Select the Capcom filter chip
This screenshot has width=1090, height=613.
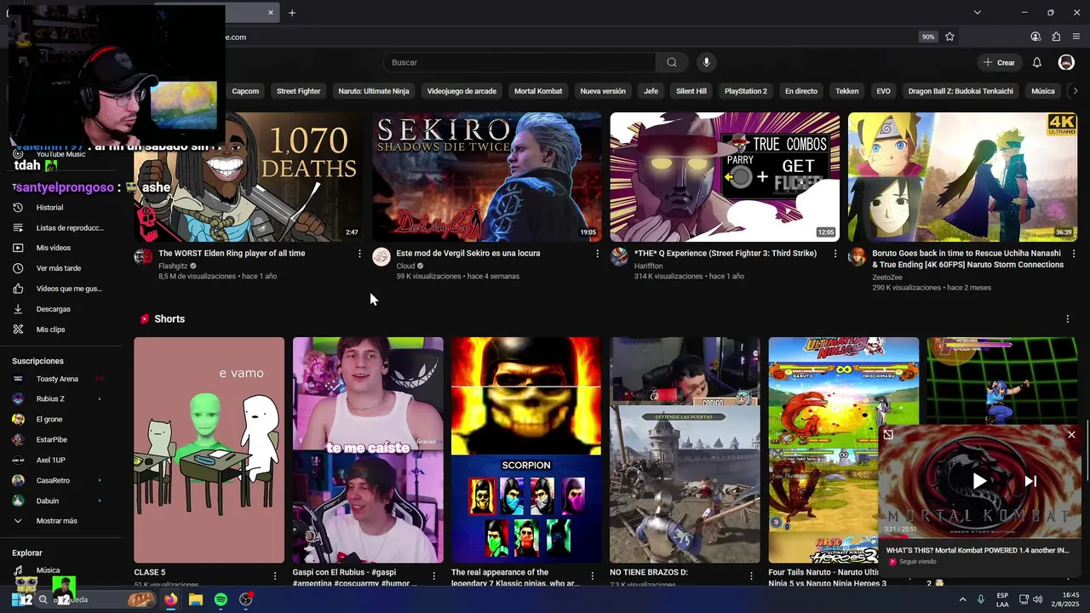[x=245, y=91]
